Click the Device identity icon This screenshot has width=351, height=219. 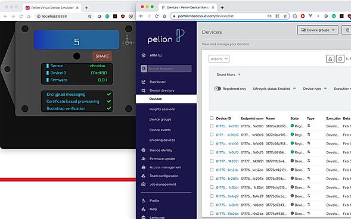click(x=144, y=150)
